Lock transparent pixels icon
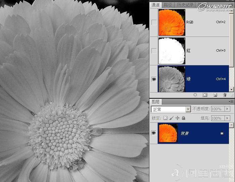Image resolution: width=235 pixels, height=182 pixels. [165, 118]
